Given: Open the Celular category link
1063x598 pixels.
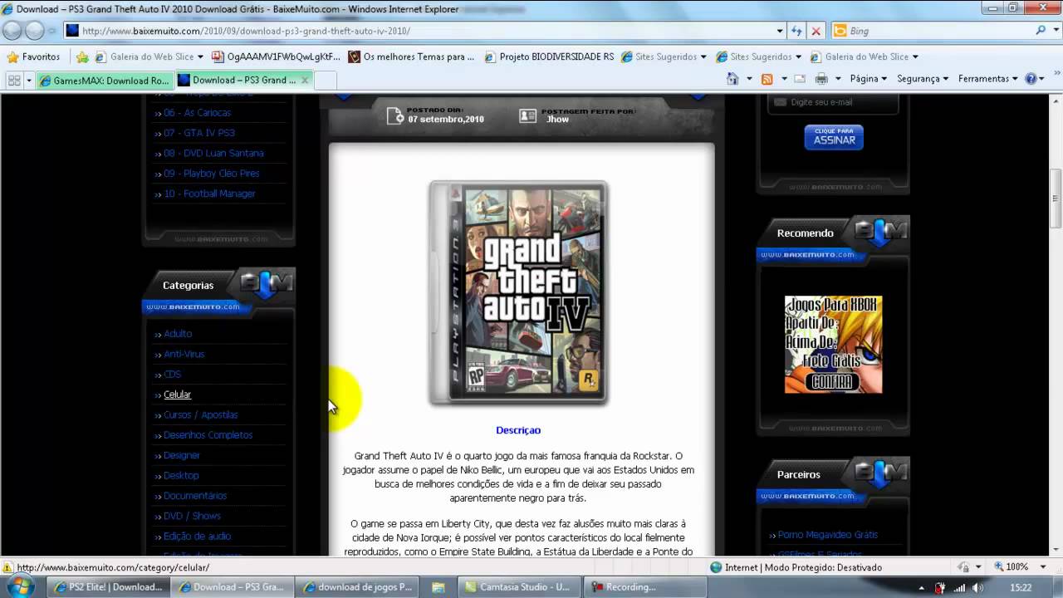Looking at the screenshot, I should coord(177,395).
